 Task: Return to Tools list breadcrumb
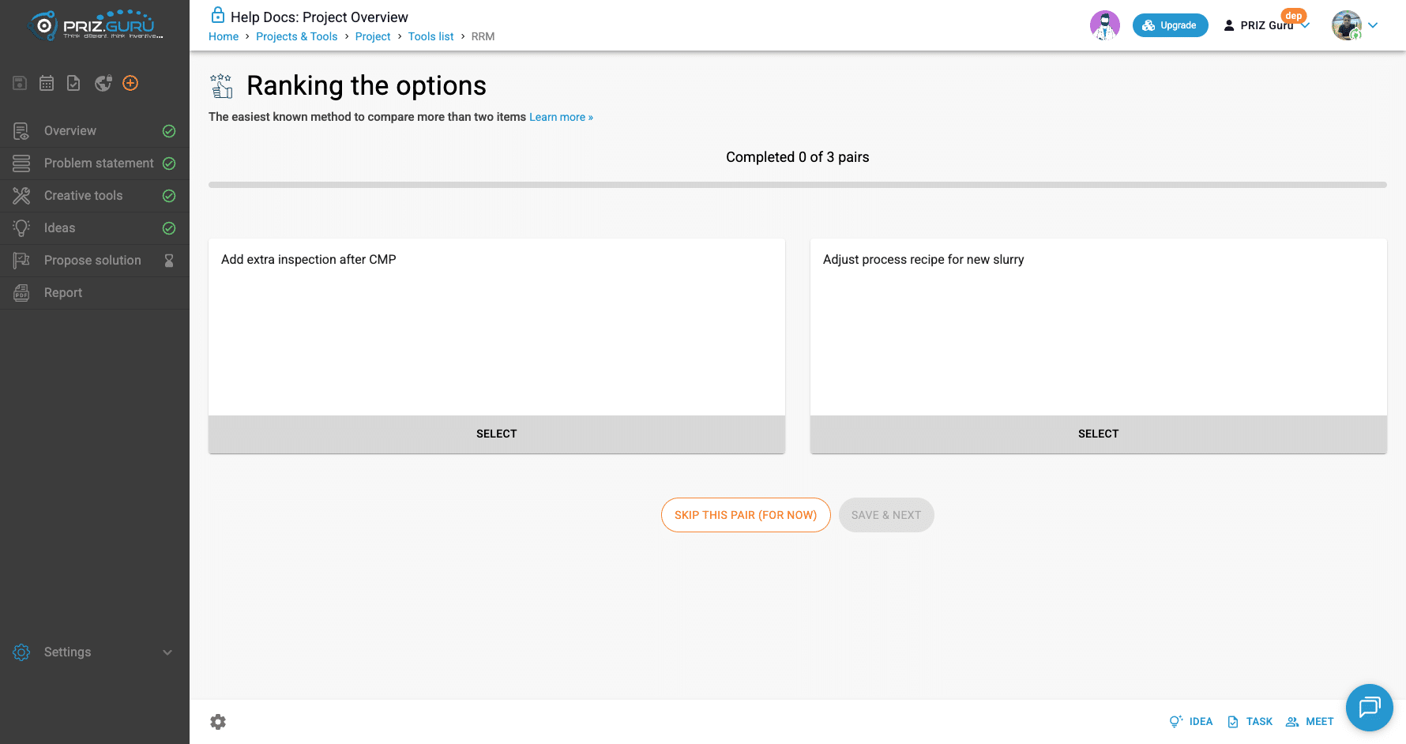pos(431,36)
